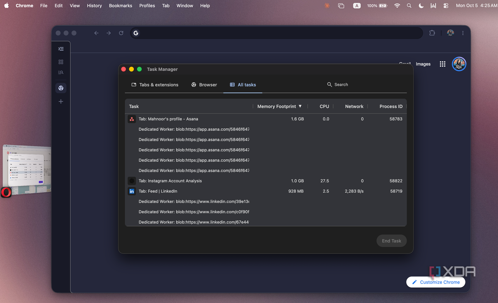Screen dimensions: 498x303
Task: Switch to the Browser tab
Action: (x=204, y=85)
